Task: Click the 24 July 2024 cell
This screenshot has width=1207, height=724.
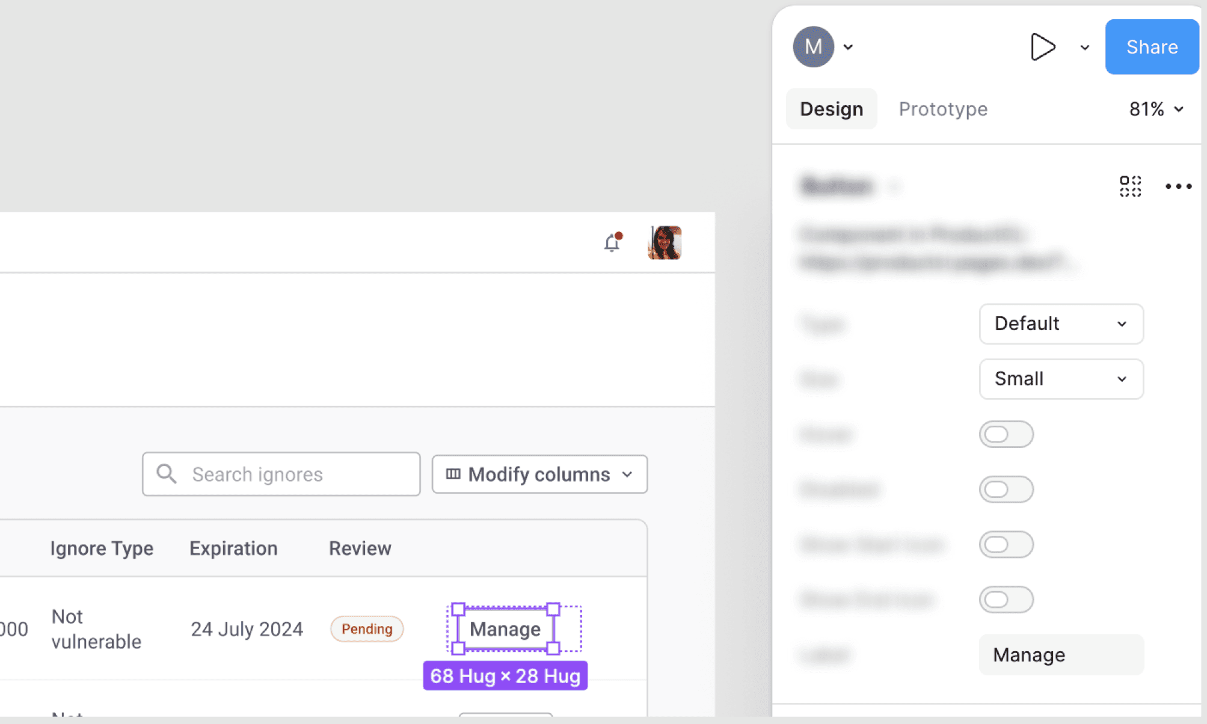Action: pyautogui.click(x=247, y=629)
